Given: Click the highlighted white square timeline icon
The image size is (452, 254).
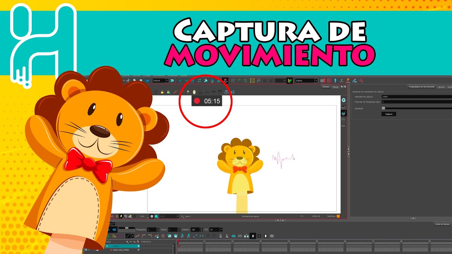Looking at the screenshot, I should 253,236.
